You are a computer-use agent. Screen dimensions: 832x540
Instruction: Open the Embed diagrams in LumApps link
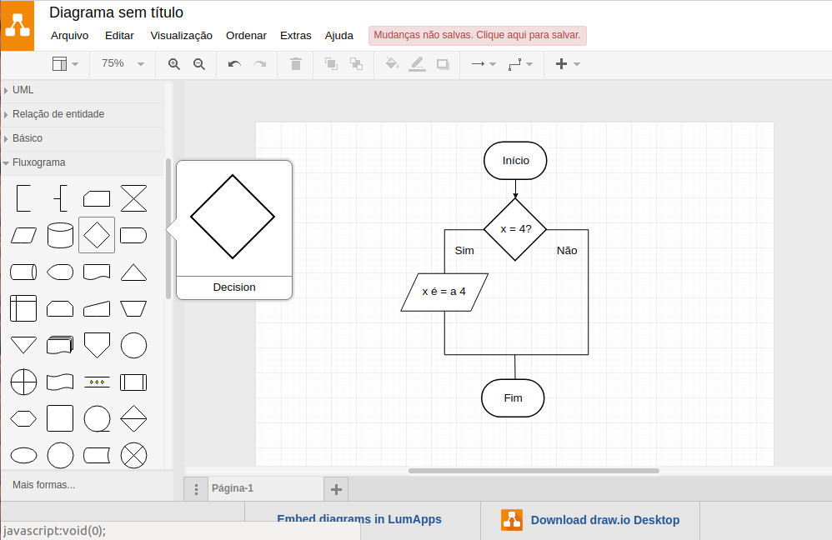[x=359, y=519]
